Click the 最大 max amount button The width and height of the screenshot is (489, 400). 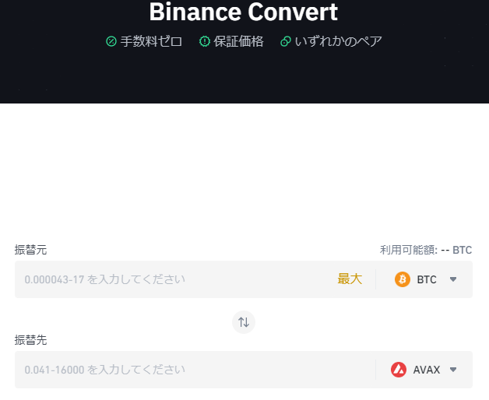click(x=350, y=279)
